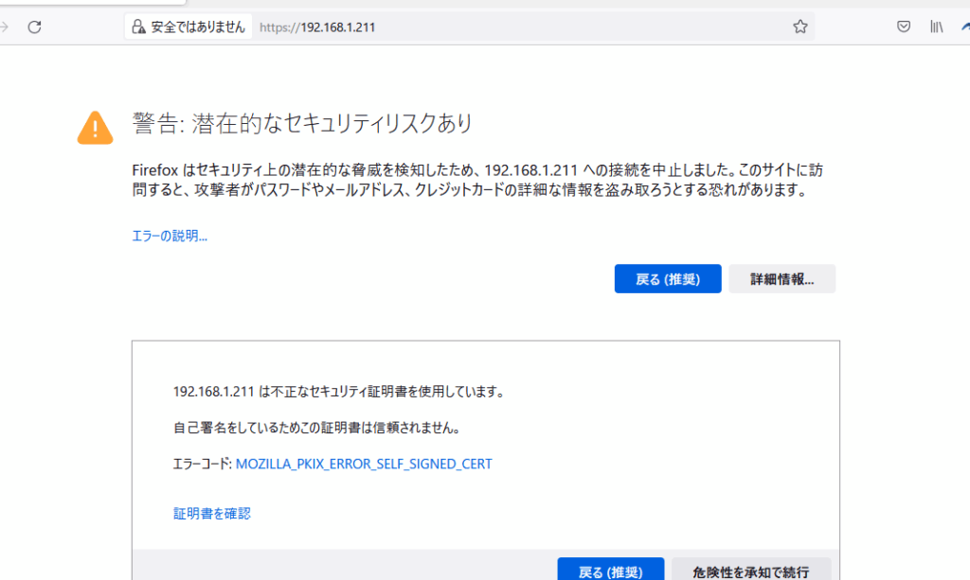Click the orange warning triangle icon

click(95, 127)
